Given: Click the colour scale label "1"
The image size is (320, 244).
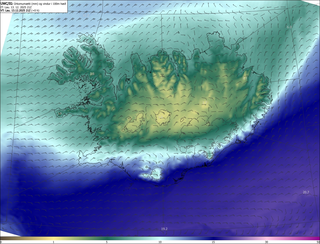Looking at the screenshot, I should coord(53,242).
